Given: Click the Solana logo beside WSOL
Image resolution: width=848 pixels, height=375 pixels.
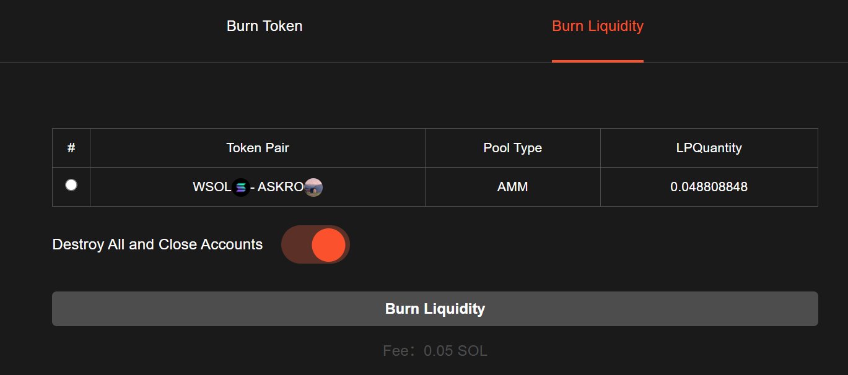Looking at the screenshot, I should 241,187.
